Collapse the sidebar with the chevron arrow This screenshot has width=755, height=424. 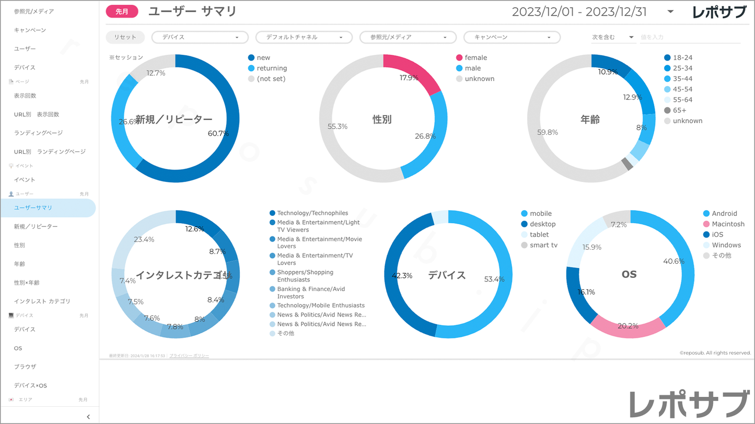click(x=88, y=416)
